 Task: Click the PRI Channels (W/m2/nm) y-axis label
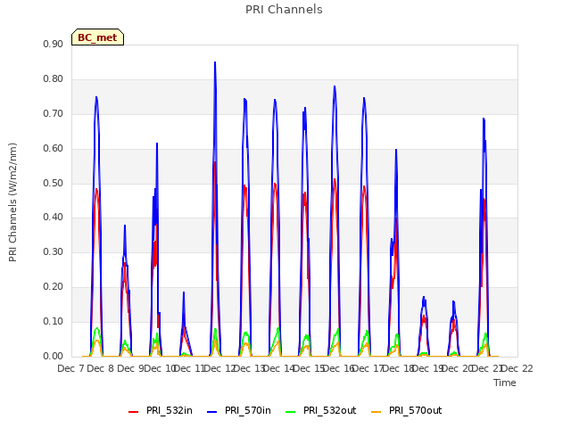click(x=12, y=202)
